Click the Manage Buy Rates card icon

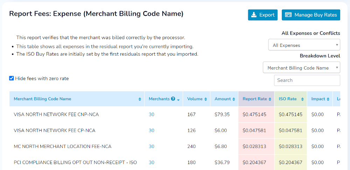pos(288,15)
